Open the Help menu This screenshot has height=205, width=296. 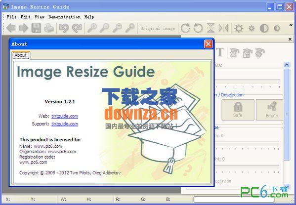click(x=89, y=17)
